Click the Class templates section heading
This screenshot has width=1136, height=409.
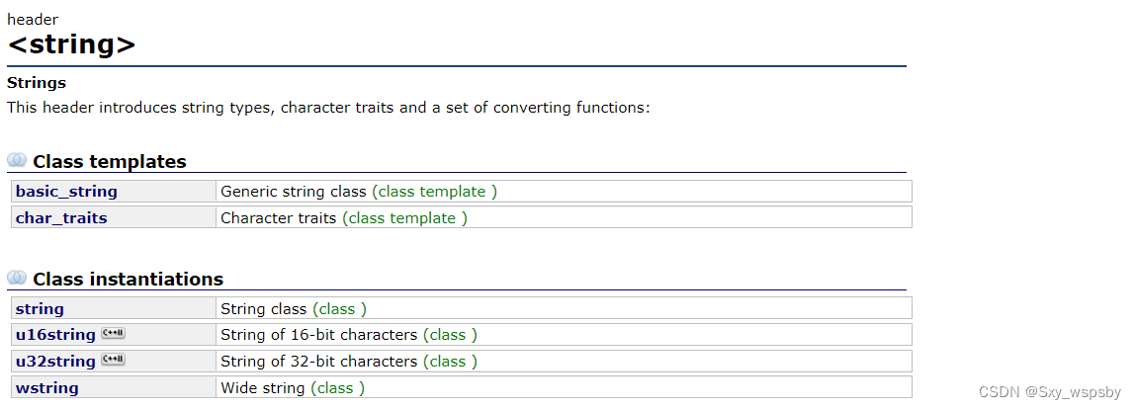pyautogui.click(x=110, y=162)
